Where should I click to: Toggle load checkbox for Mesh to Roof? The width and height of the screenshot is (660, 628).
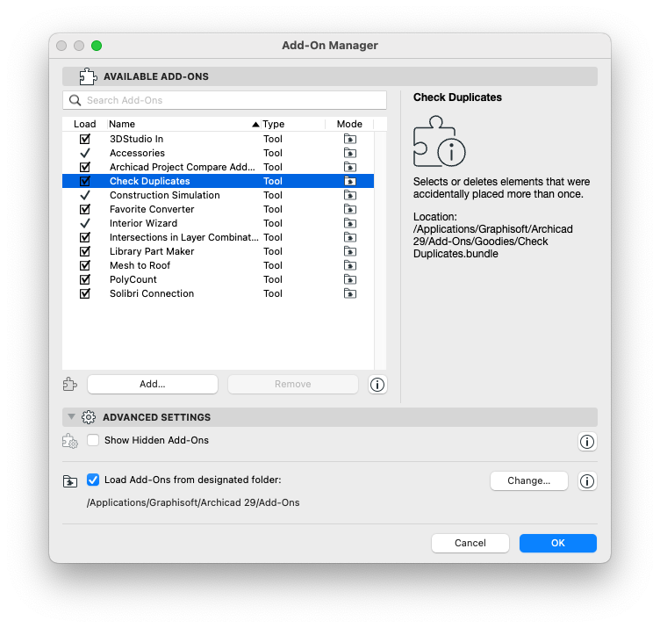click(85, 265)
